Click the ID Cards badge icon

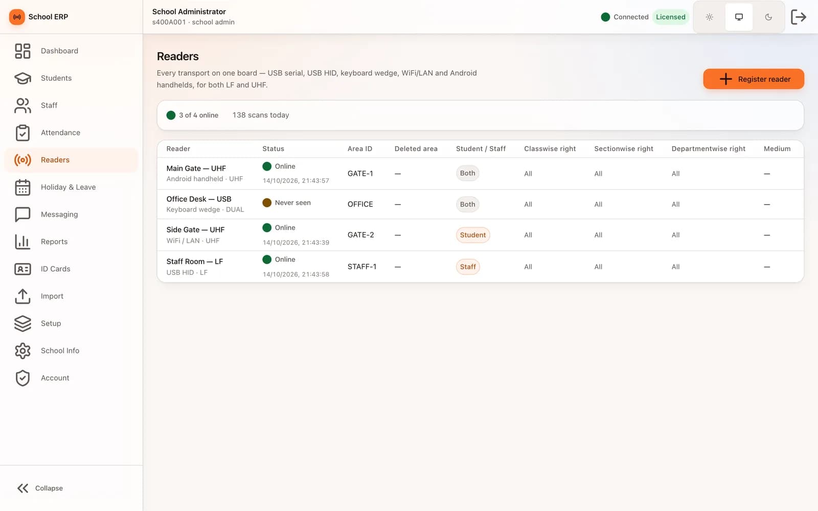coord(22,269)
